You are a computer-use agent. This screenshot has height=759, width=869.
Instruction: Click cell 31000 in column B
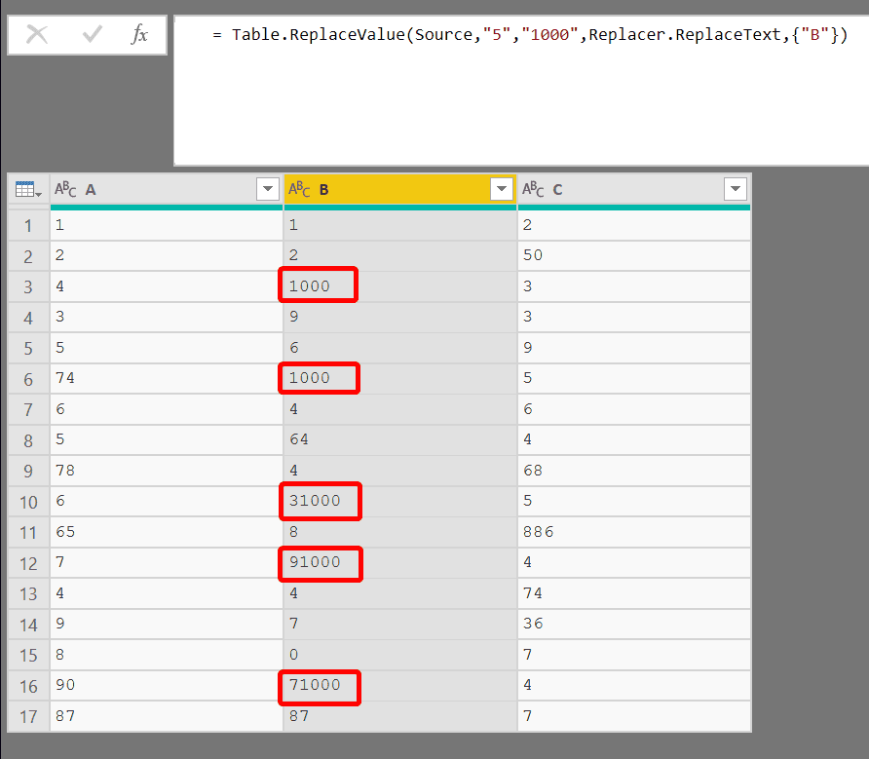pyautogui.click(x=400, y=501)
